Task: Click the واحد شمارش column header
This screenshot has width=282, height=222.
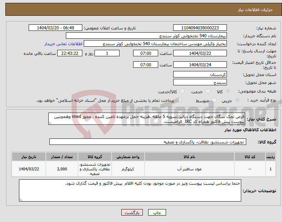Action: point(128,157)
